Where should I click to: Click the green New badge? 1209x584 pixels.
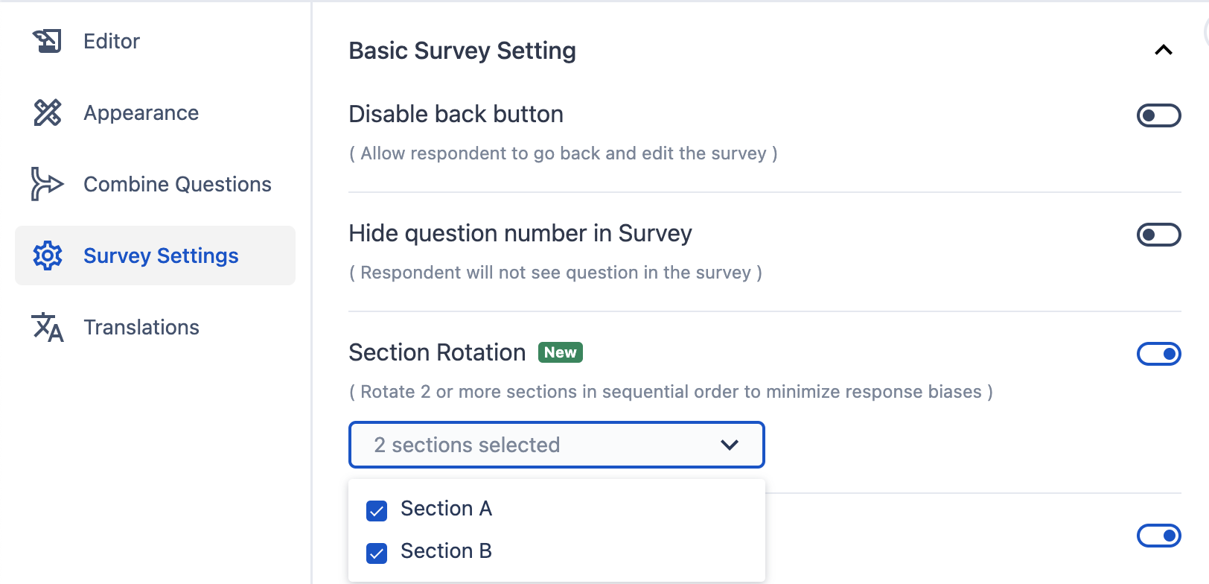coord(561,352)
